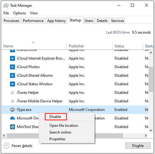The width and height of the screenshot is (155, 154).
Task: Click the vertical scrollbar thumb
Action: (151, 79)
